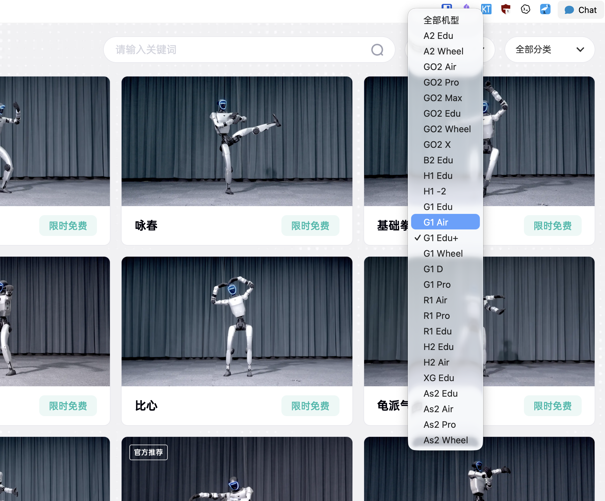Choose R1 Pro model option

coord(445,316)
